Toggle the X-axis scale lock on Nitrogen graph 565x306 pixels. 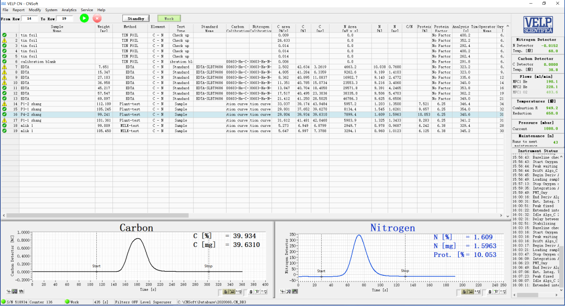(x=464, y=292)
